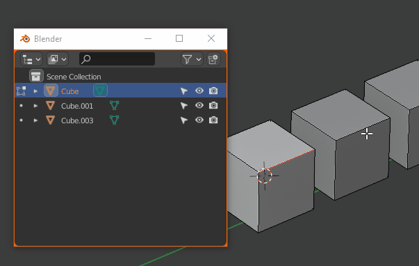Disable Cube in renders with camera icon
Image resolution: width=419 pixels, height=266 pixels.
[x=213, y=91]
